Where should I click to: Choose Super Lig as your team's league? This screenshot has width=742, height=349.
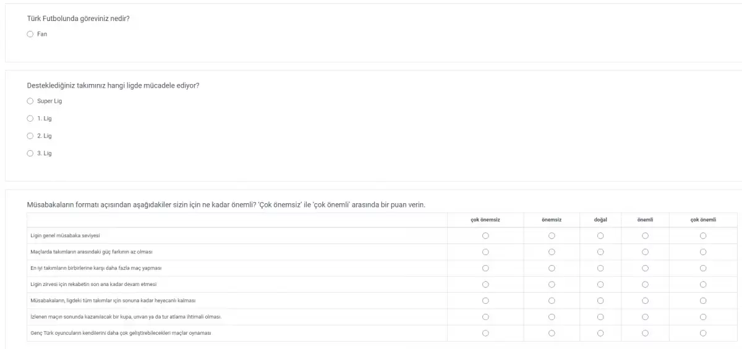(30, 101)
